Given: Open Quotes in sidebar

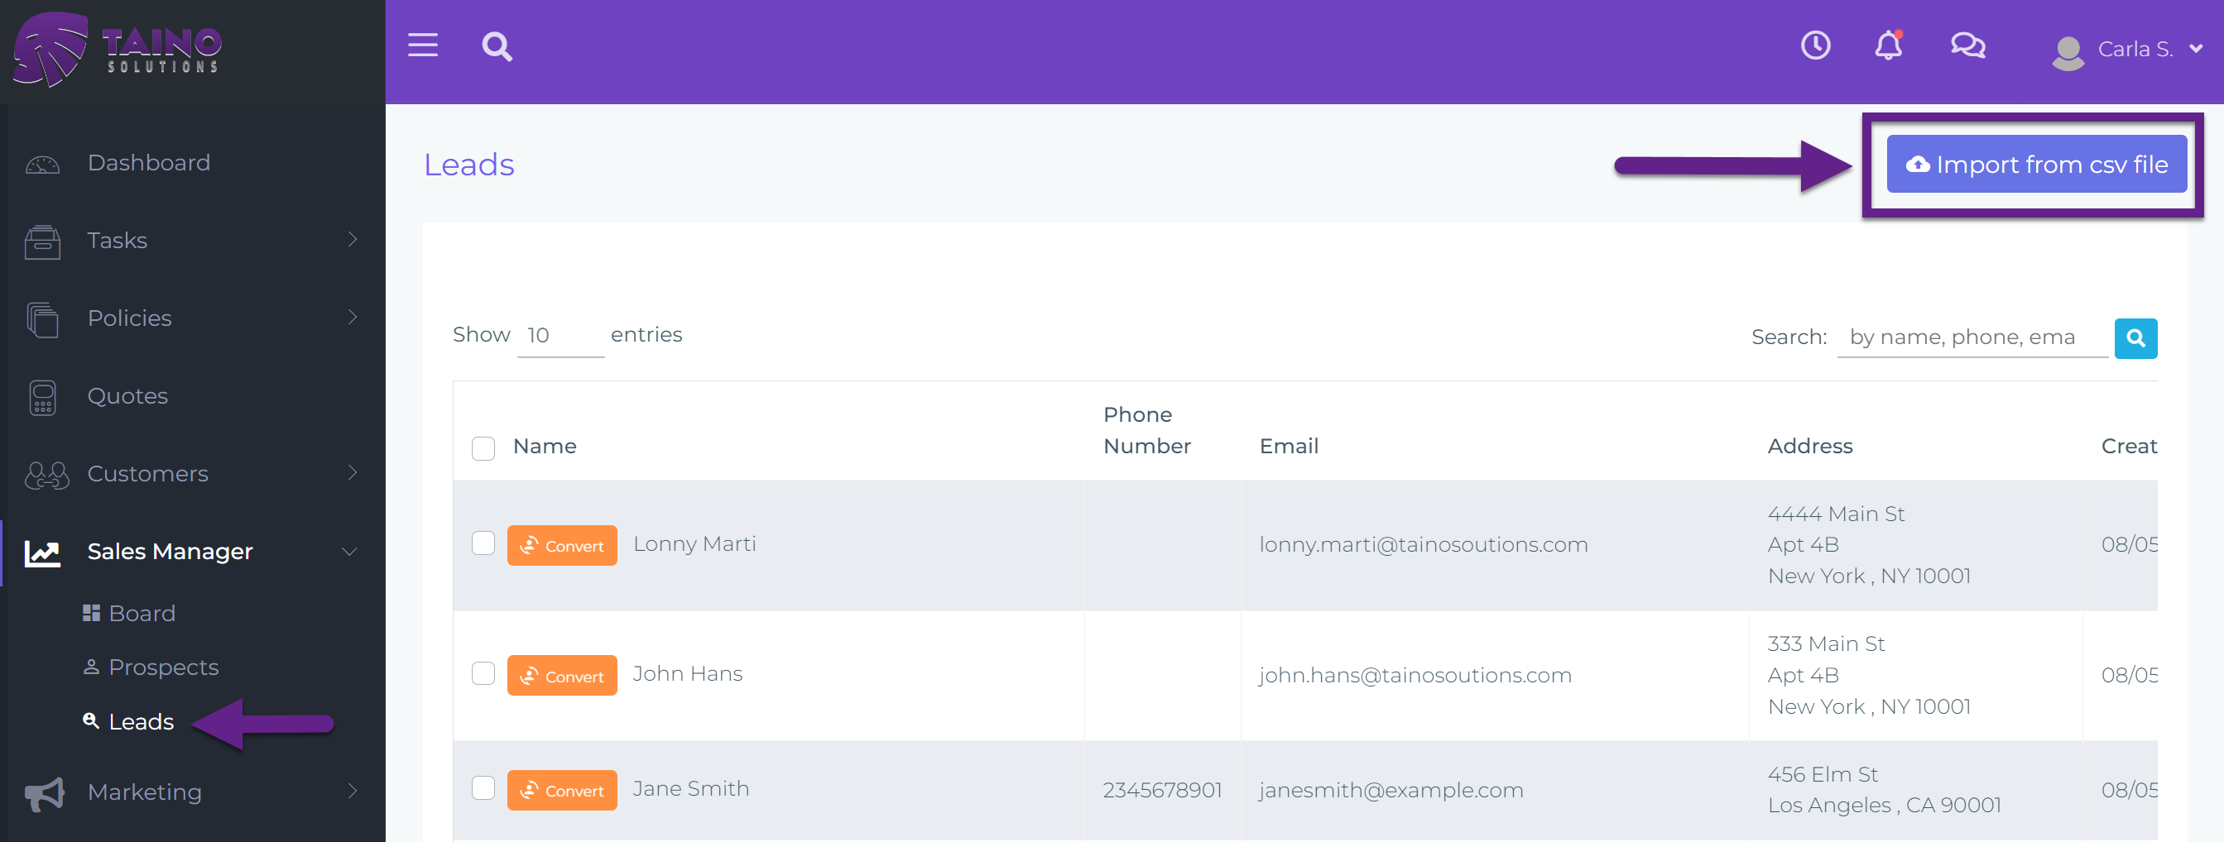Looking at the screenshot, I should click(x=127, y=396).
